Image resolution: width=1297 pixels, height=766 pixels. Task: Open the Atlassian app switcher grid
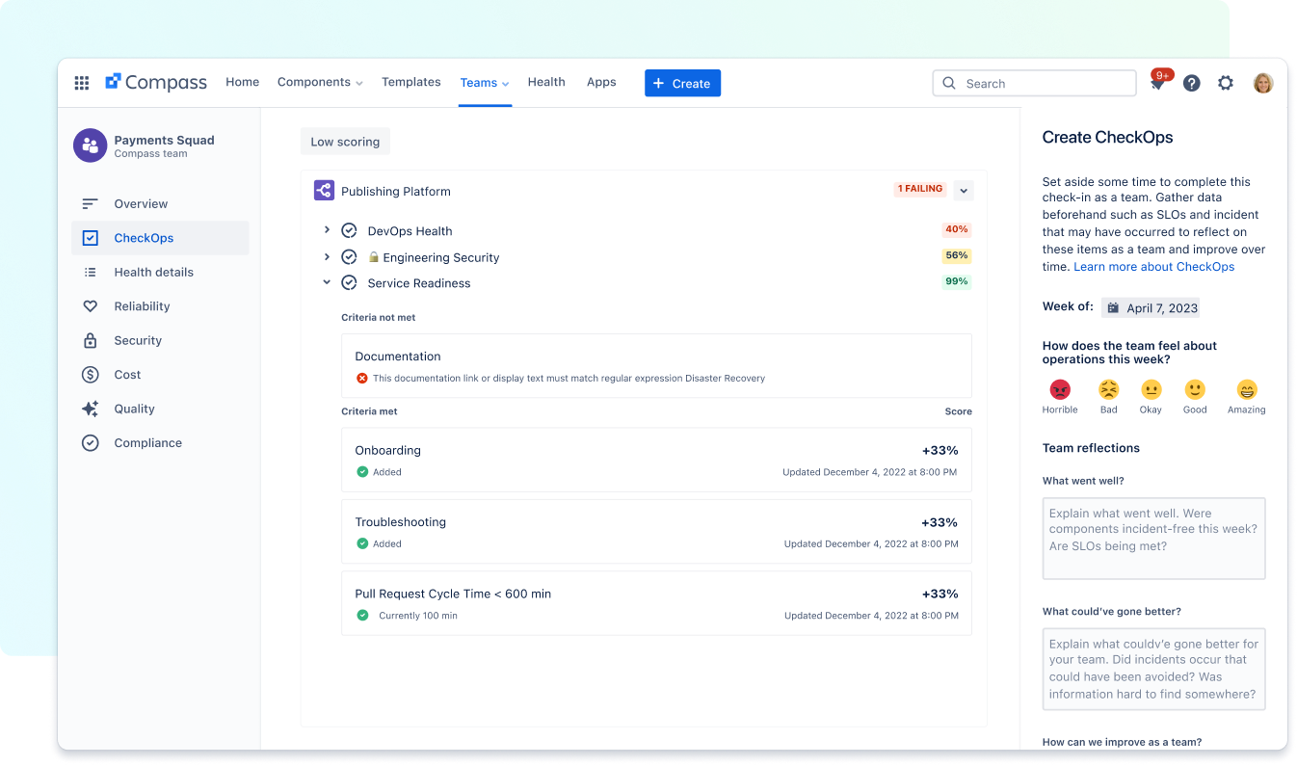82,83
